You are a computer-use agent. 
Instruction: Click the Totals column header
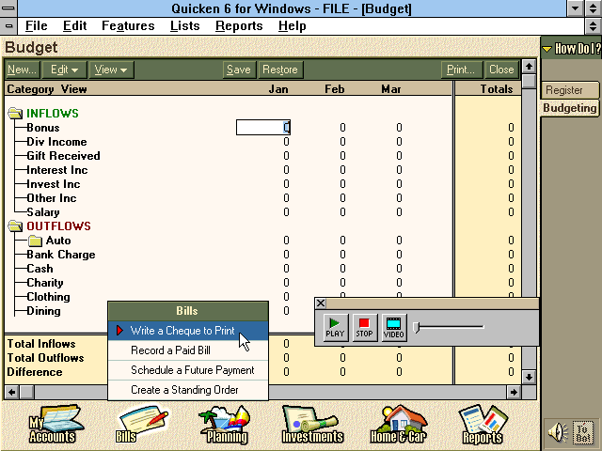pyautogui.click(x=497, y=89)
